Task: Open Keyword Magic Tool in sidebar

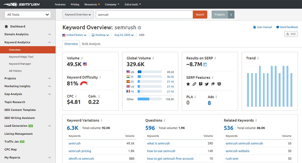Action: click(x=21, y=57)
